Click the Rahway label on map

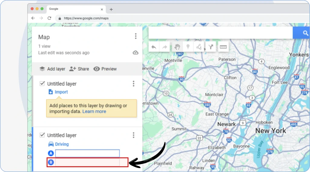(x=197, y=168)
